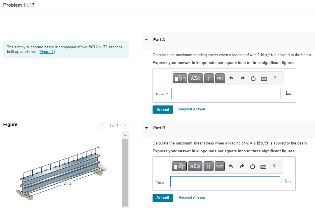
Task: Go to next figure
Action: coord(125,125)
